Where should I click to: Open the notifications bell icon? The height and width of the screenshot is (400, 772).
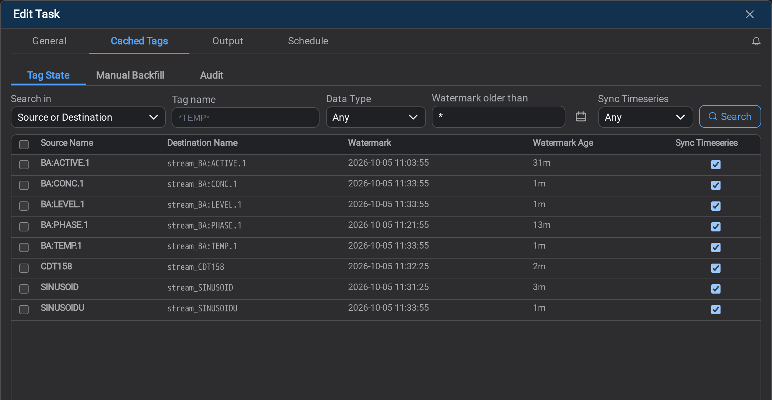pyautogui.click(x=756, y=41)
